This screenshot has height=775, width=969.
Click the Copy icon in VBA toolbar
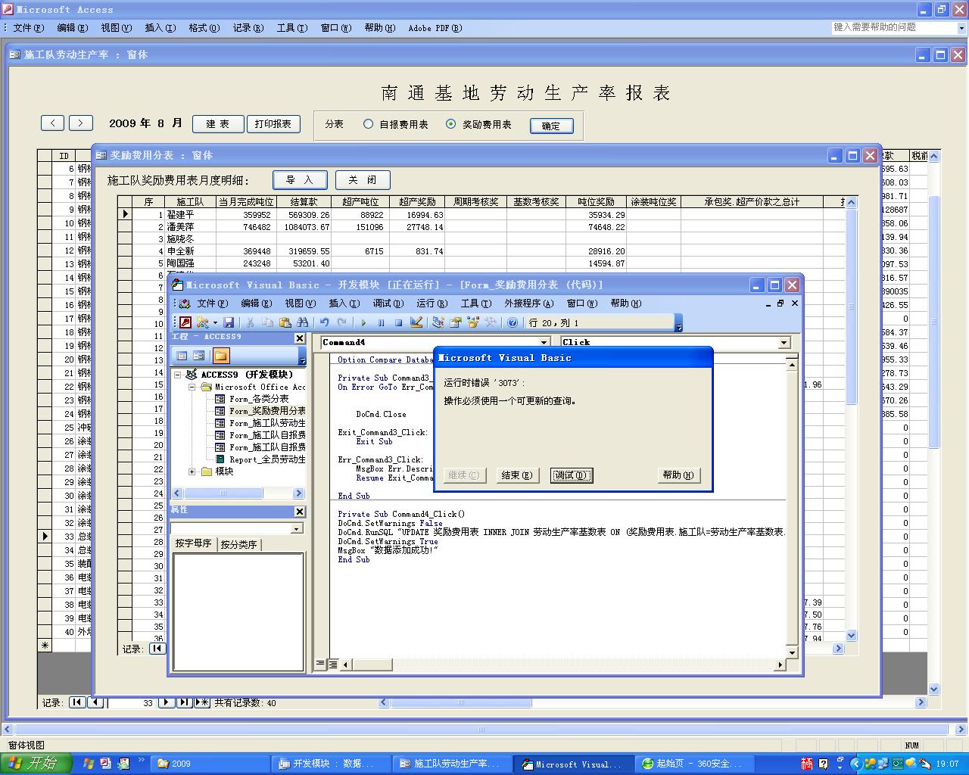(267, 322)
